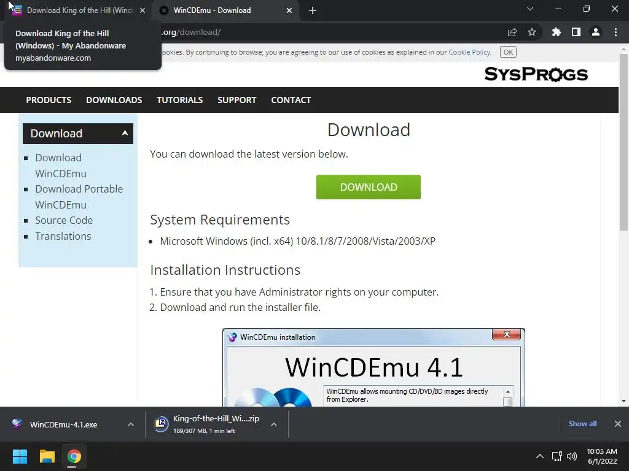Click the zip download progress icon
Viewport: 629px width, 471px height.
point(161,424)
